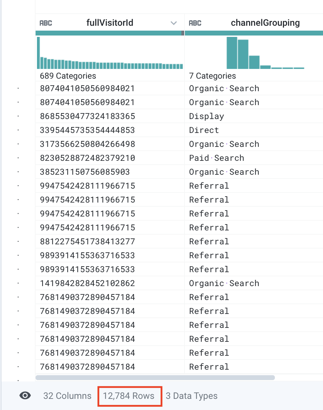Click the channelGrouping data quality bar
Viewport: 323px width, 410px height.
254,33
